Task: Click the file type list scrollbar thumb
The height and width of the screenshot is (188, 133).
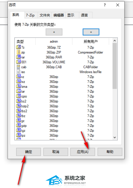Action: coord(115,66)
